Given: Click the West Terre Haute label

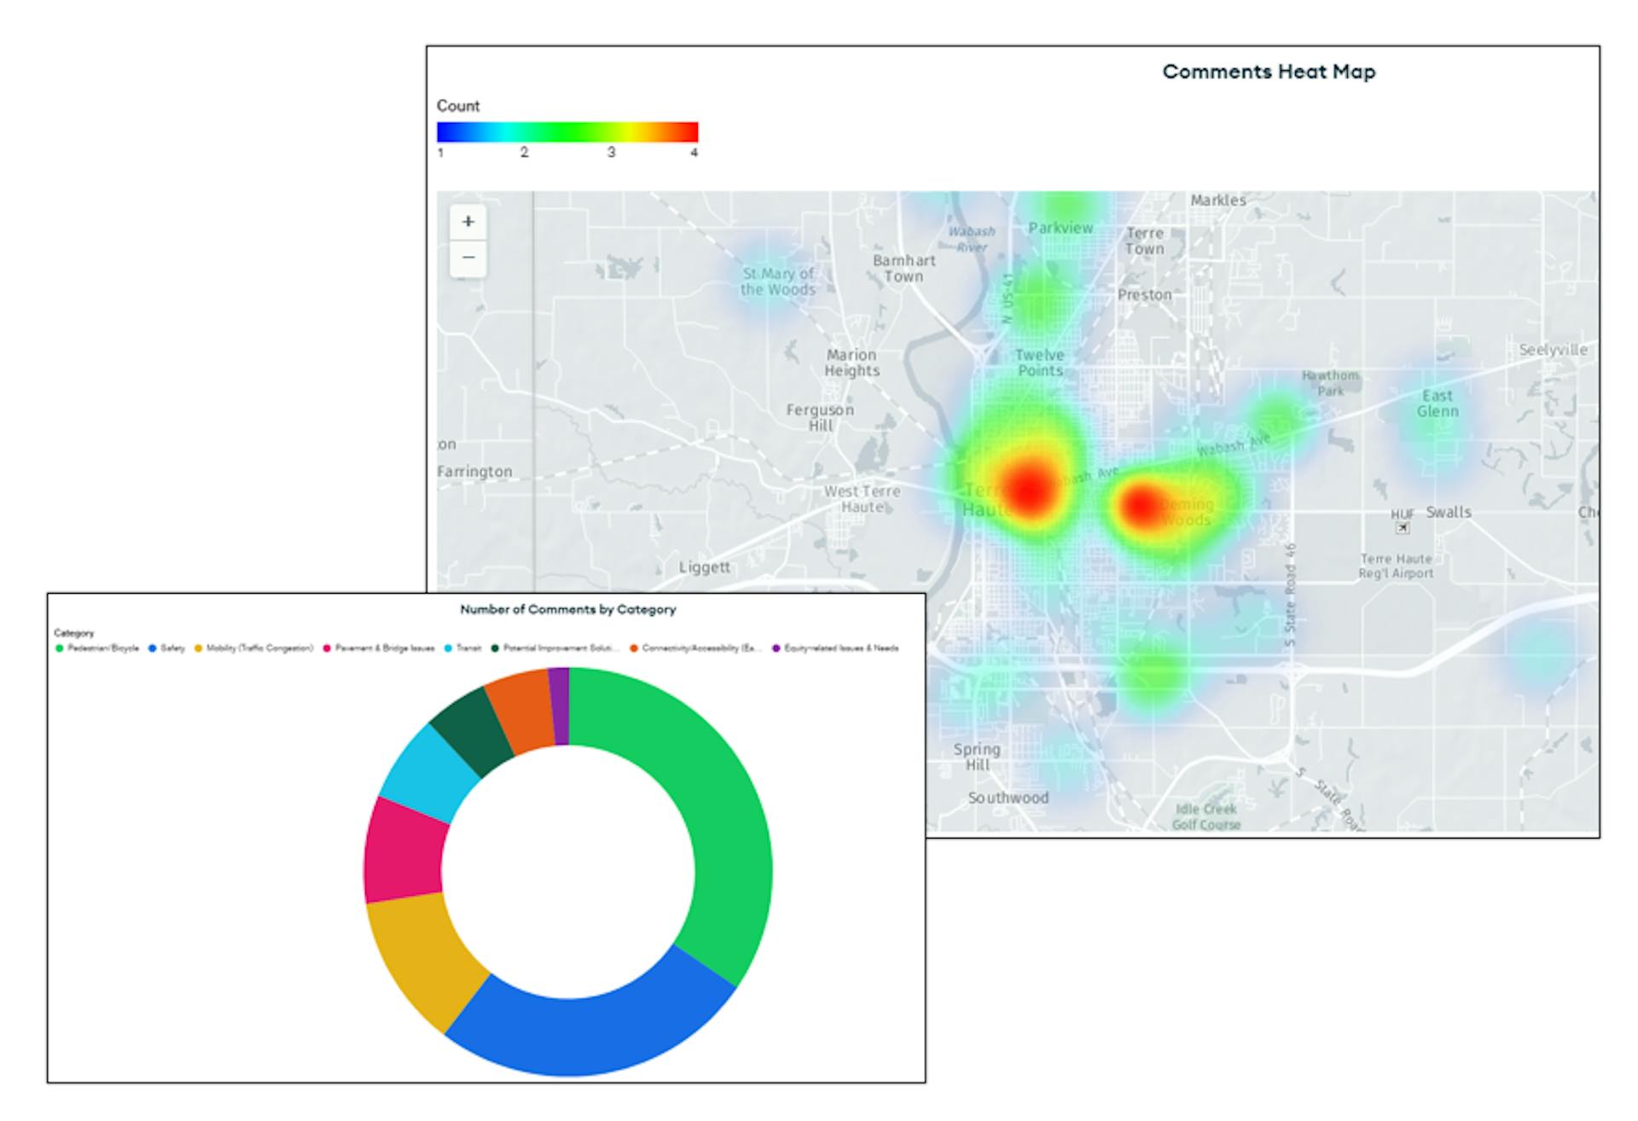Looking at the screenshot, I should pyautogui.click(x=863, y=499).
